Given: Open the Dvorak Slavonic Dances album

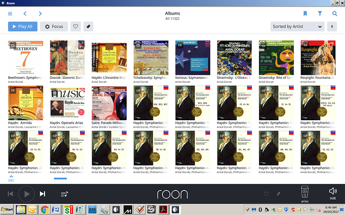Looking at the screenshot, I should click(x=67, y=58).
